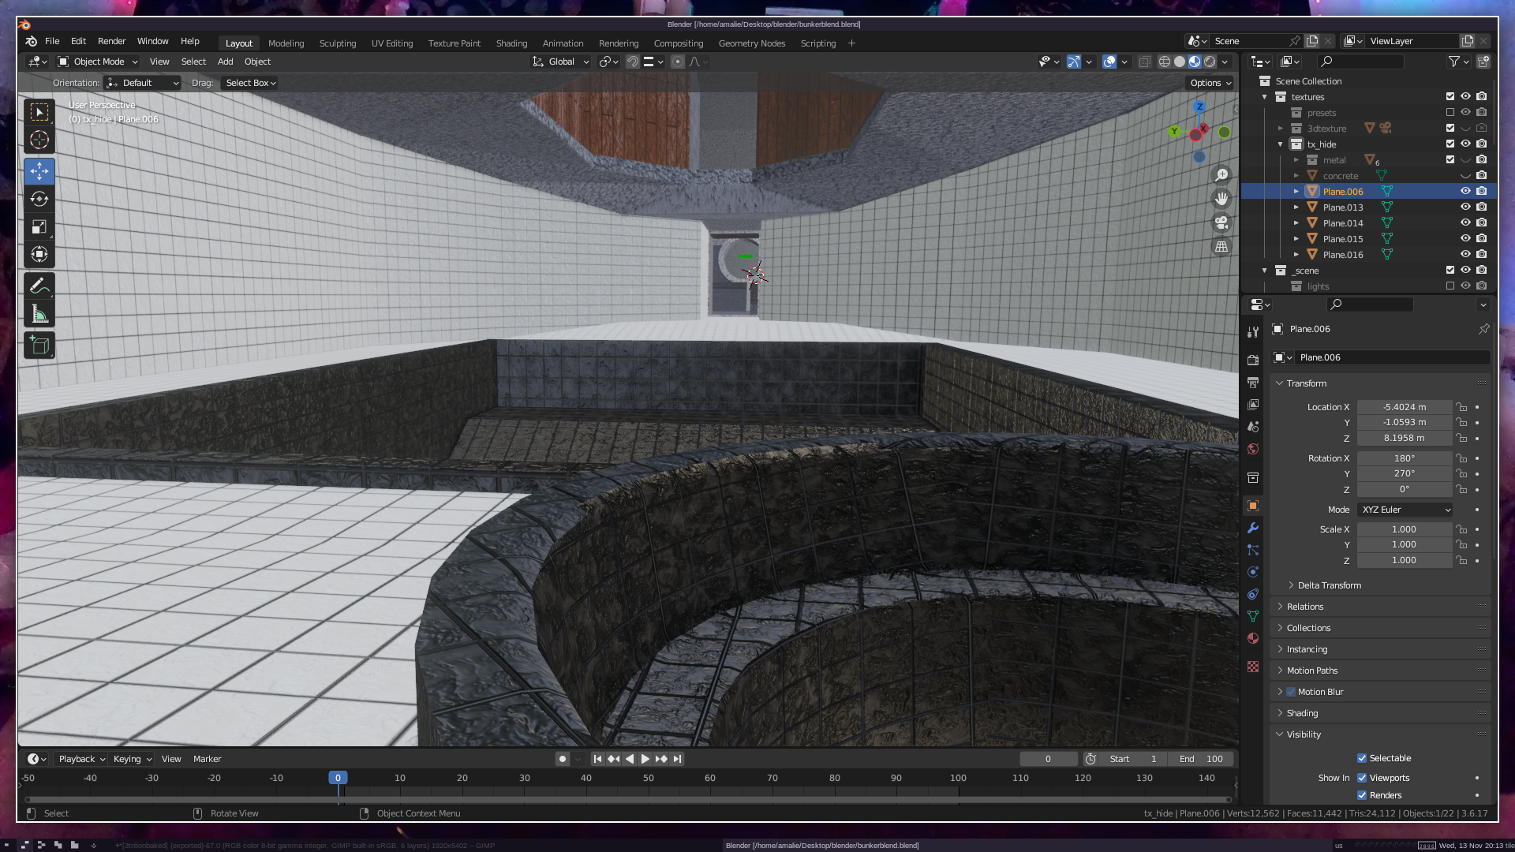1515x852 pixels.
Task: Open the Object Mode dropdown
Action: 98,62
